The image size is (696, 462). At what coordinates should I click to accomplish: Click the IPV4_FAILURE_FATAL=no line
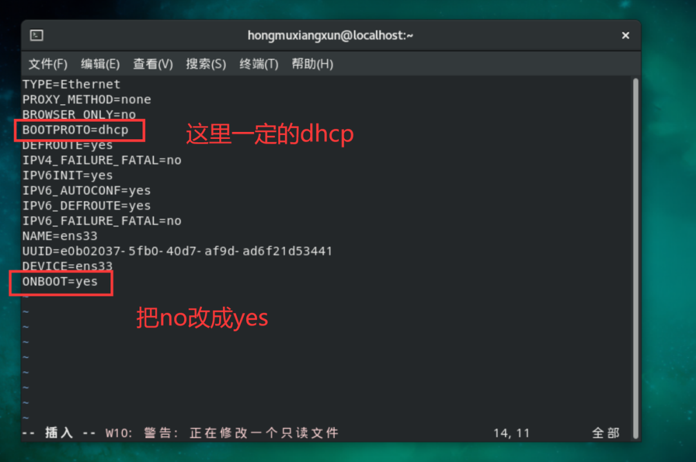tap(102, 160)
